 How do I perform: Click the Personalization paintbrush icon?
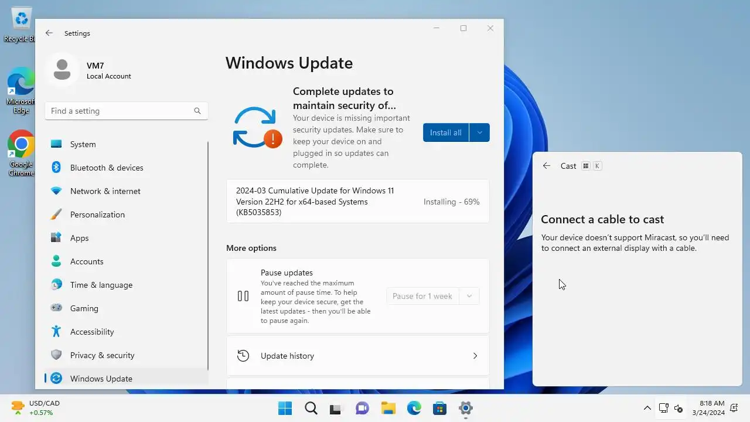tap(56, 215)
